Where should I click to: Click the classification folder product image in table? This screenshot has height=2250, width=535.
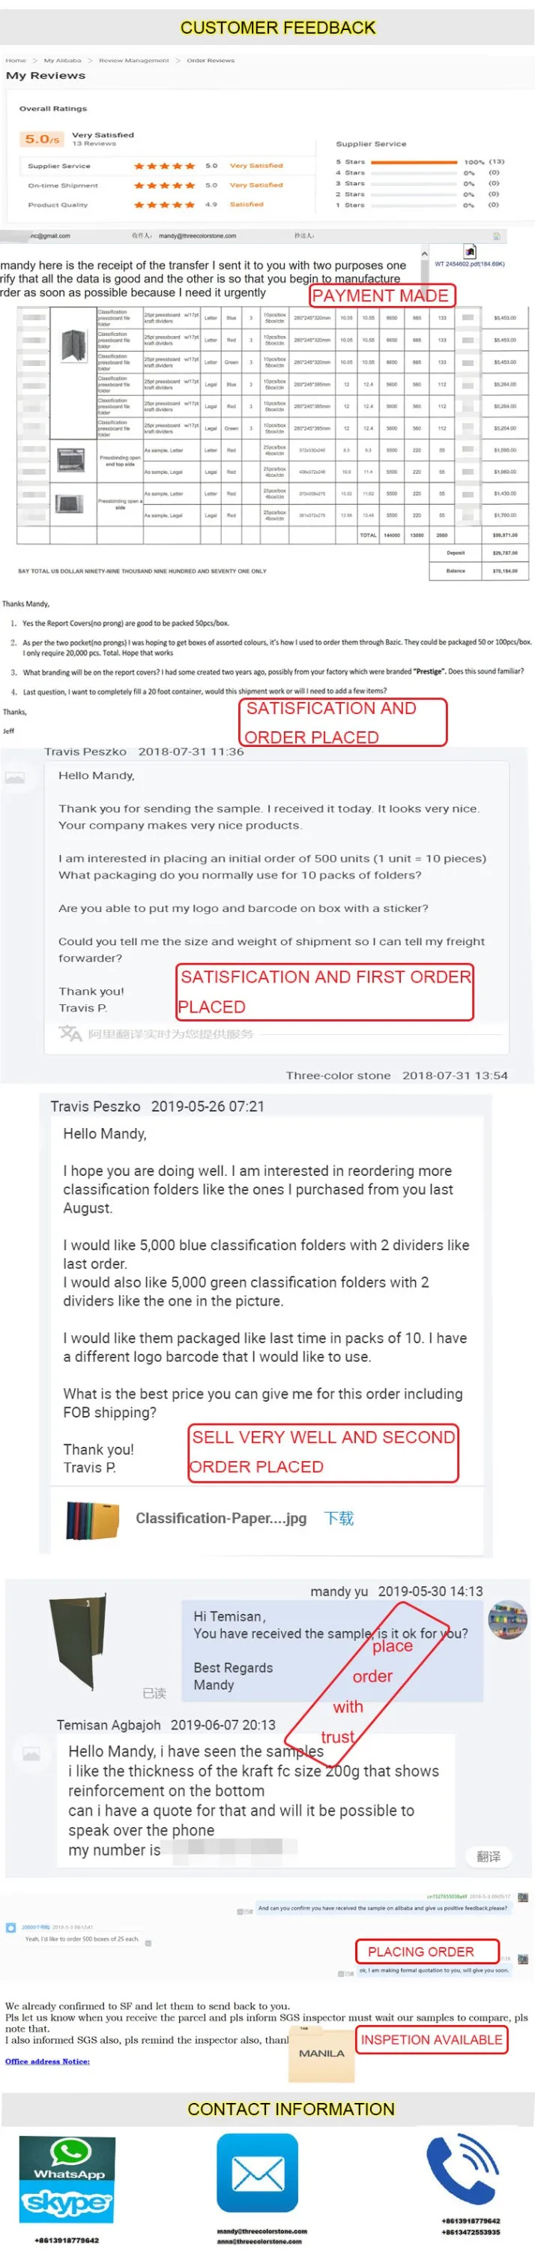pos(74,345)
